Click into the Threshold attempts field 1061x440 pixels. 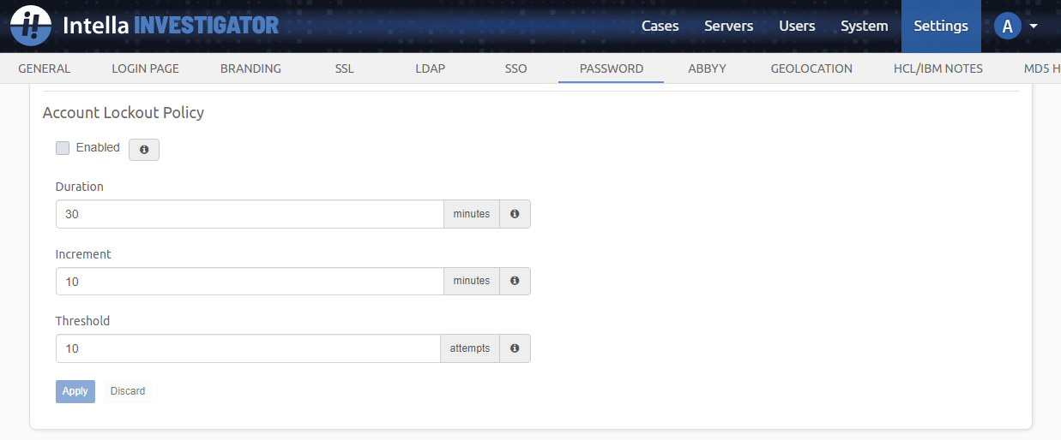click(x=249, y=348)
